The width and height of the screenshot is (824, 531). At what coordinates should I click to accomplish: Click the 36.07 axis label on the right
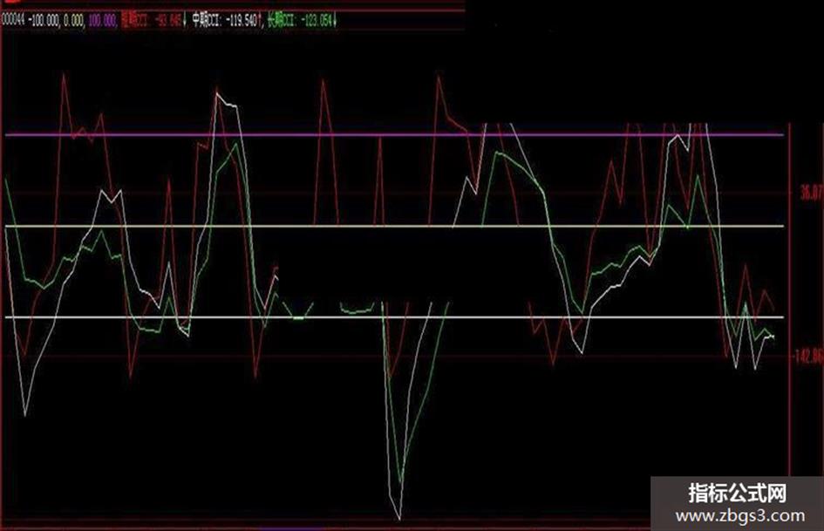[811, 193]
